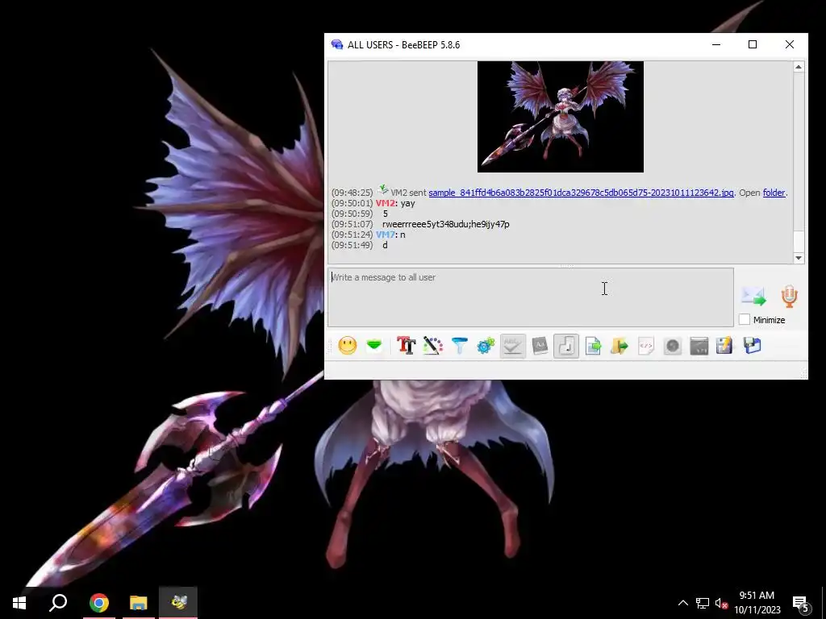The image size is (826, 619).
Task: Open the Windows Start menu
Action: (x=19, y=603)
